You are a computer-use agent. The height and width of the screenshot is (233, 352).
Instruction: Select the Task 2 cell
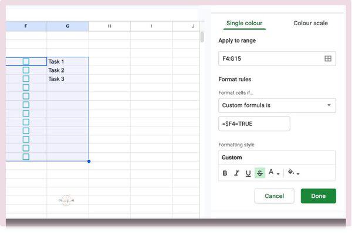click(x=67, y=70)
